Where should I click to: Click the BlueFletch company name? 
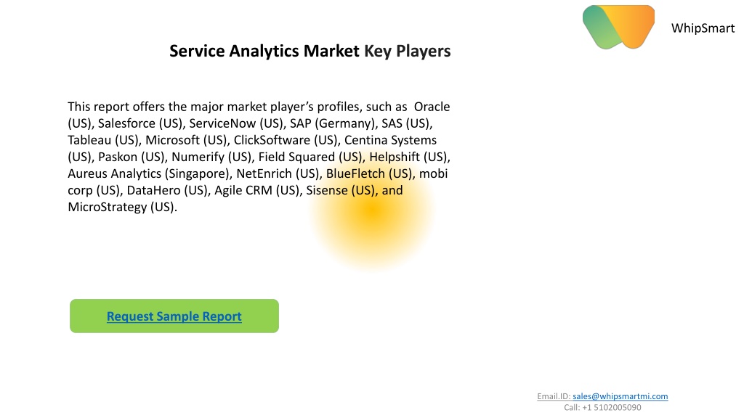tap(355, 173)
